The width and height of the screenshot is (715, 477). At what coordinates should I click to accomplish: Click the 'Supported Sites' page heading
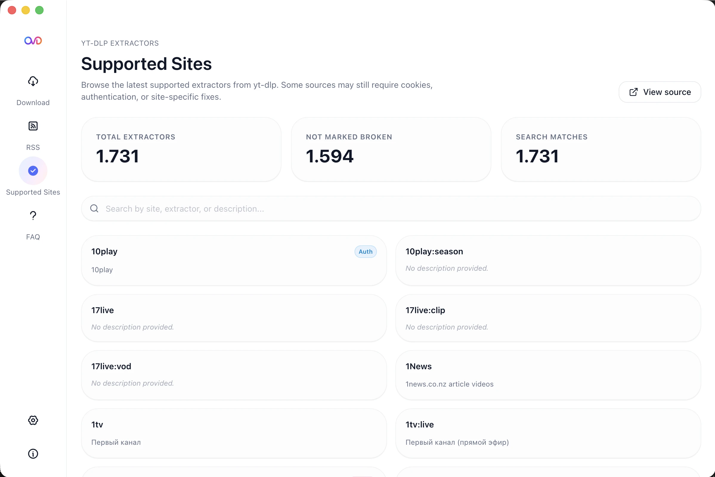click(x=146, y=64)
